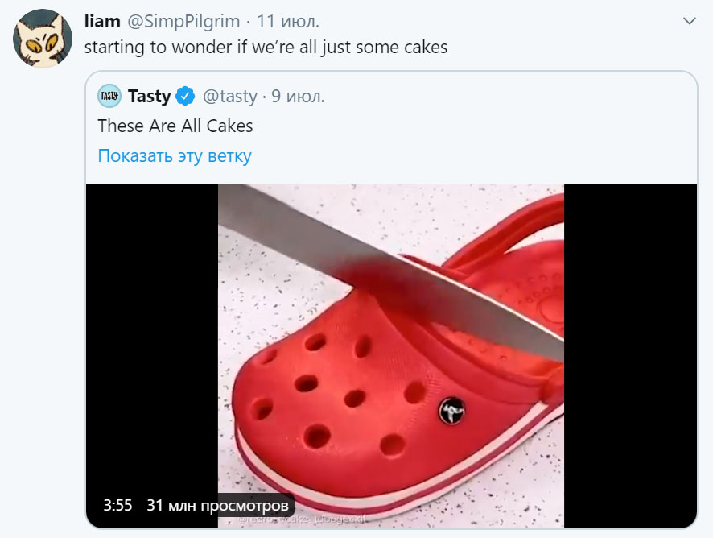The height and width of the screenshot is (538, 713).
Task: Click Tasty's round logo avatar
Action: coord(109,96)
